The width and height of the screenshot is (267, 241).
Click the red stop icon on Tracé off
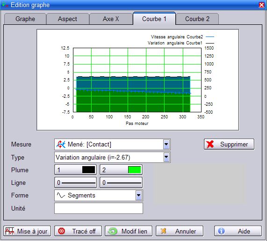61,231
